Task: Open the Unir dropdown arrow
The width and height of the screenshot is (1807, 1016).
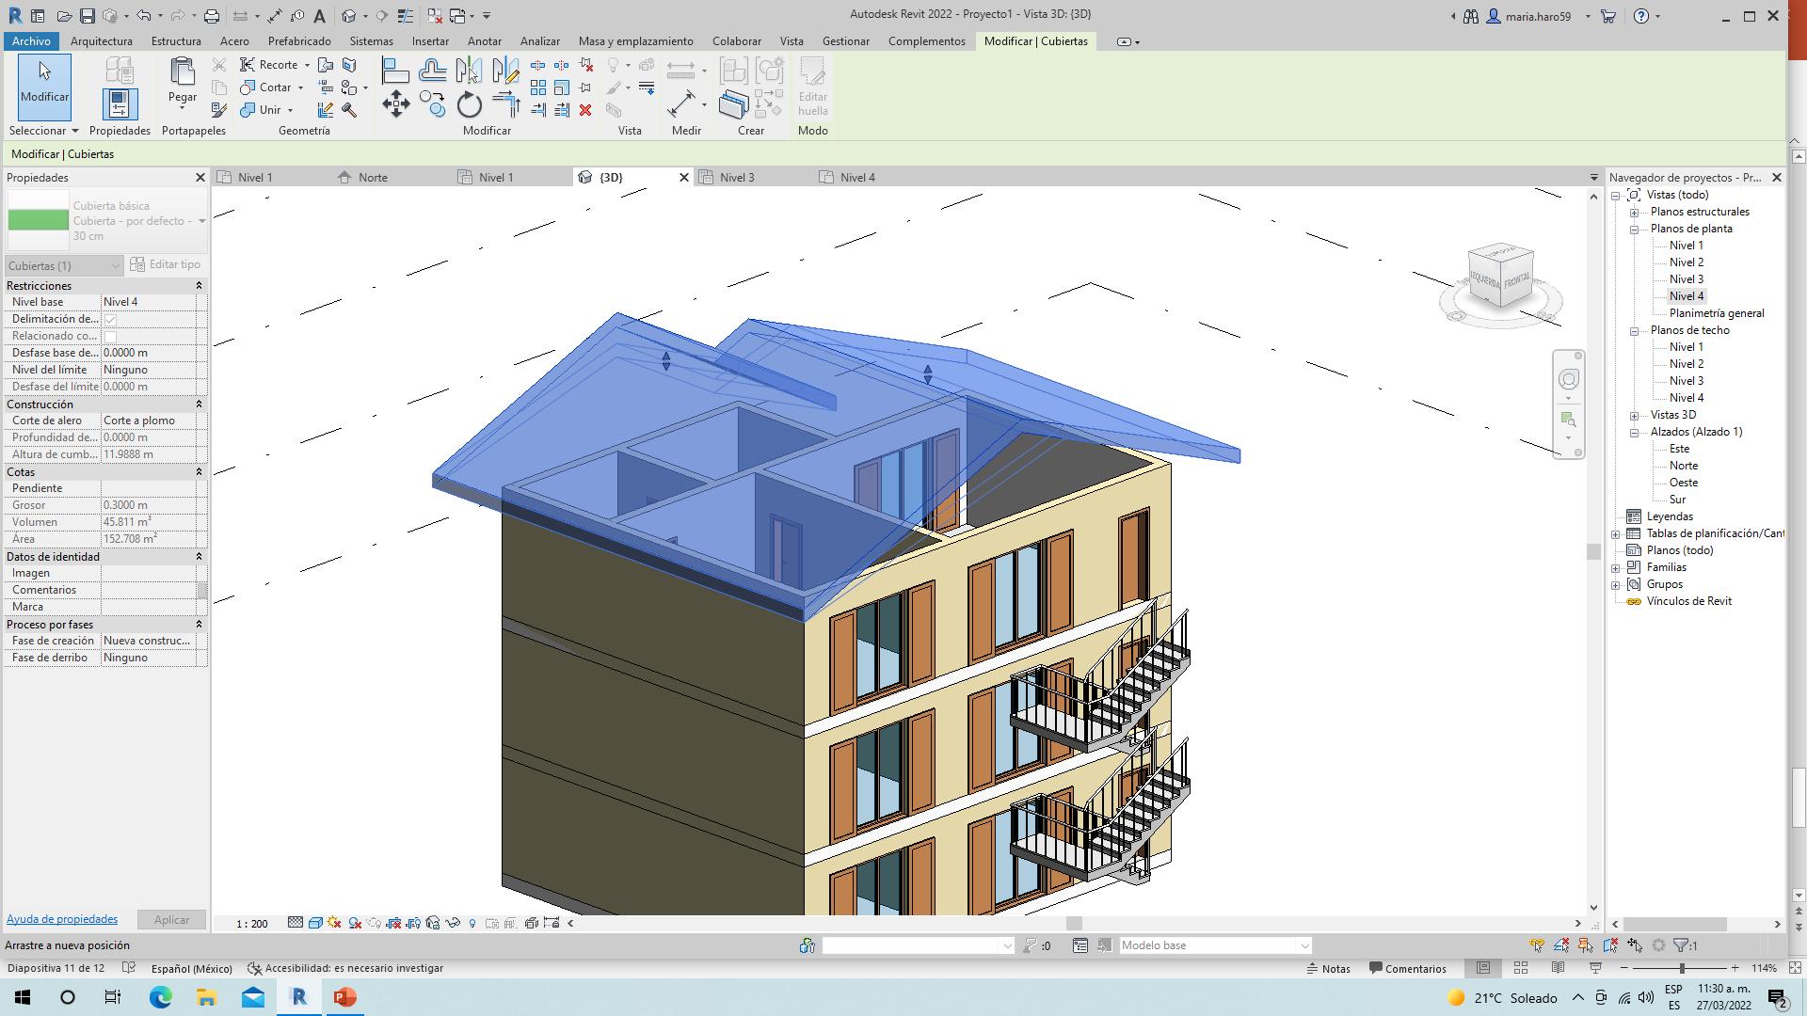Action: coord(290,110)
